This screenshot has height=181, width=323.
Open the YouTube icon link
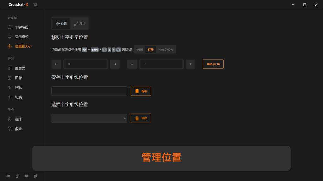pyautogui.click(x=26, y=176)
